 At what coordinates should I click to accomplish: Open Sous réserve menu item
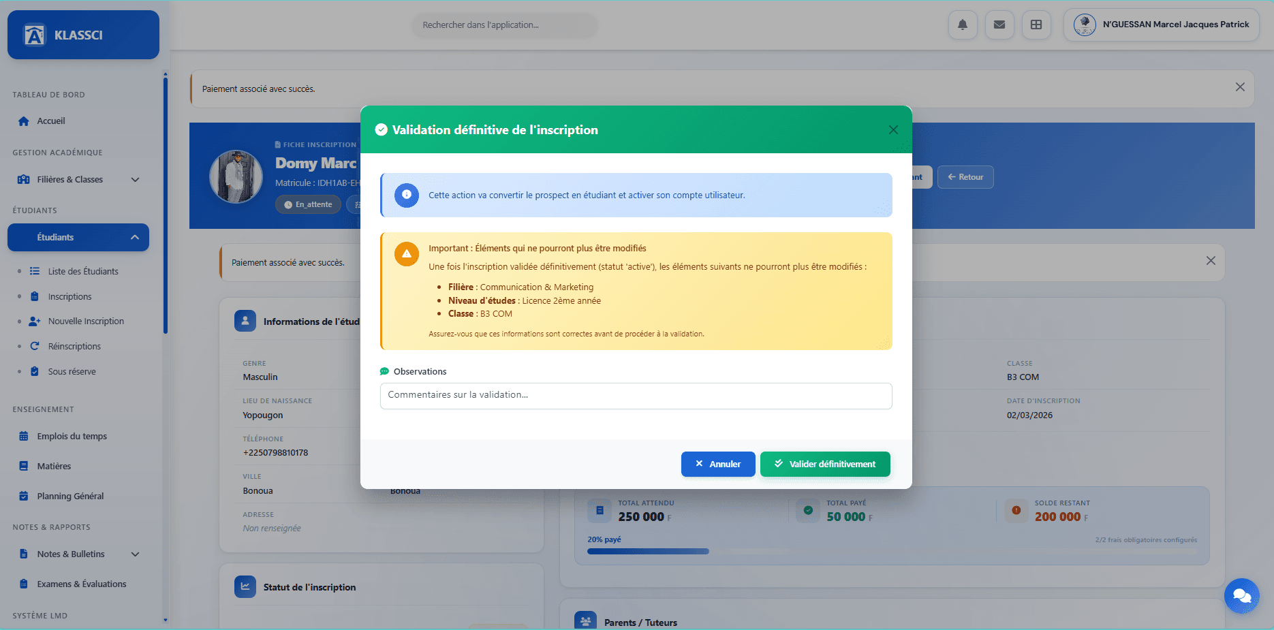pyautogui.click(x=72, y=371)
